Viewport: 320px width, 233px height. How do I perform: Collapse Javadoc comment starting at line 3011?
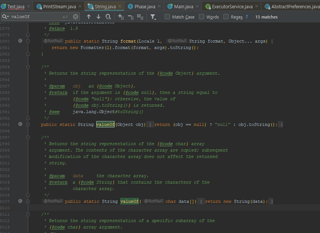pyautogui.click(x=28, y=214)
